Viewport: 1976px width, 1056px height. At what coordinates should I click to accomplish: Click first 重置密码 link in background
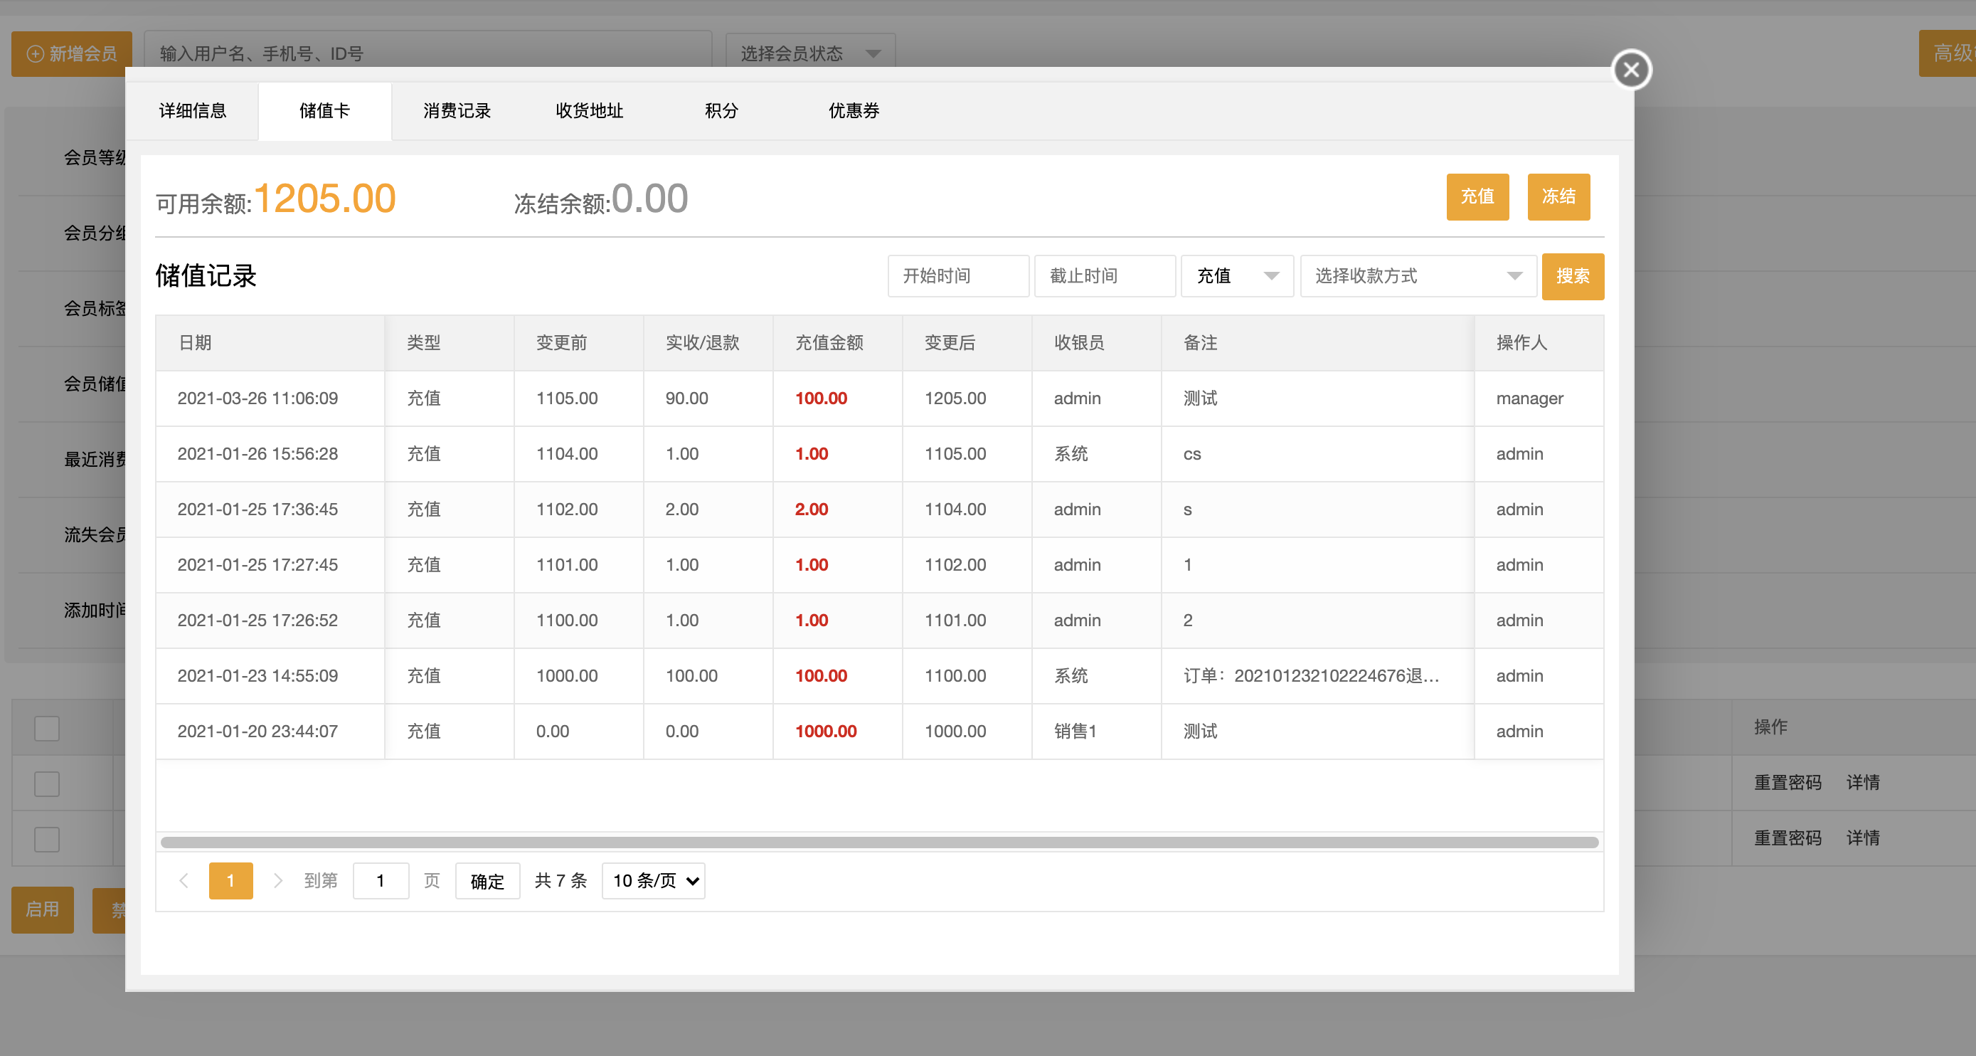click(1788, 783)
